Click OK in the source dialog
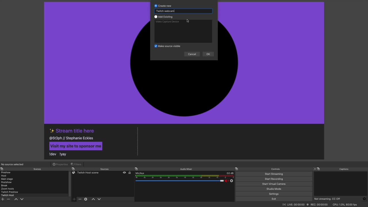The width and height of the screenshot is (368, 207). 208,54
